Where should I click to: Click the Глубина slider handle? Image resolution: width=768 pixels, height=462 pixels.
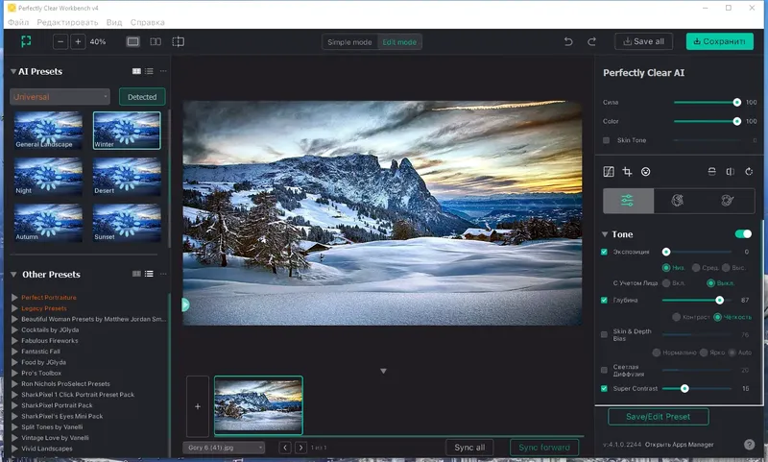pos(719,300)
